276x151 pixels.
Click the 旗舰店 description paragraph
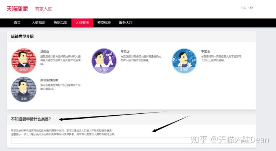[61, 60]
